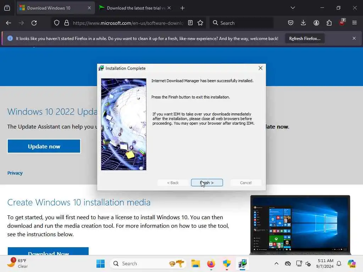Screen dimensions: 363x272
Task: Open File Explorer from taskbar
Action: click(196, 263)
